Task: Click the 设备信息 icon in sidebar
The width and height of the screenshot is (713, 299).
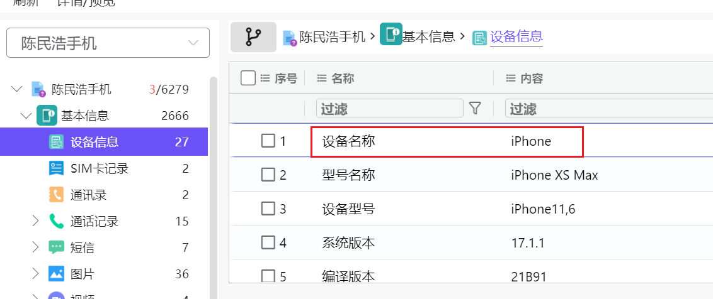Action: 57,142
